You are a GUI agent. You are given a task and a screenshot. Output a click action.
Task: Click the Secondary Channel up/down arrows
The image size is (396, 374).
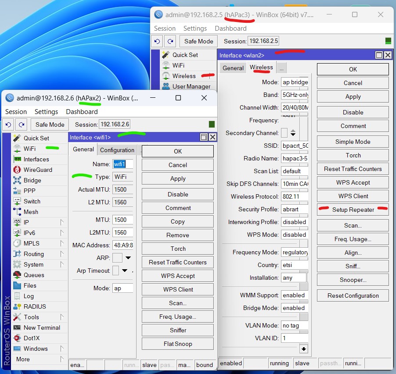293,133
